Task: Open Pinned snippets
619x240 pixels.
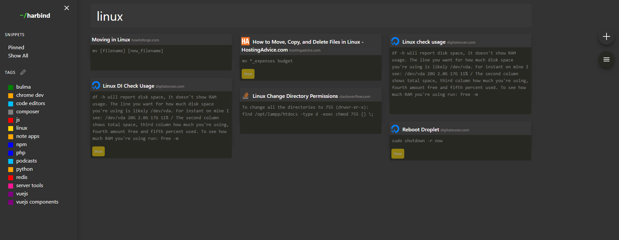Action: click(16, 48)
